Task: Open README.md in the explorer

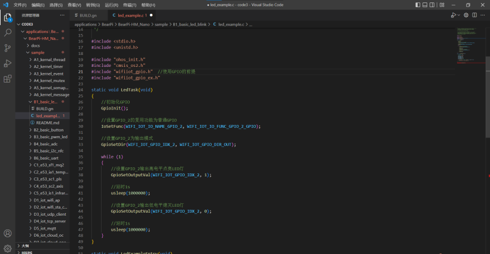Action: pos(48,123)
